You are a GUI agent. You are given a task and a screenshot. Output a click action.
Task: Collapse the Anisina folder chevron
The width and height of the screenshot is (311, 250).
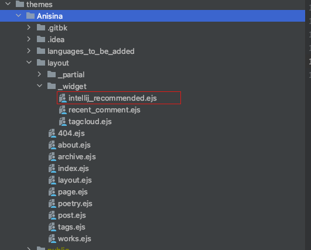click(18, 15)
